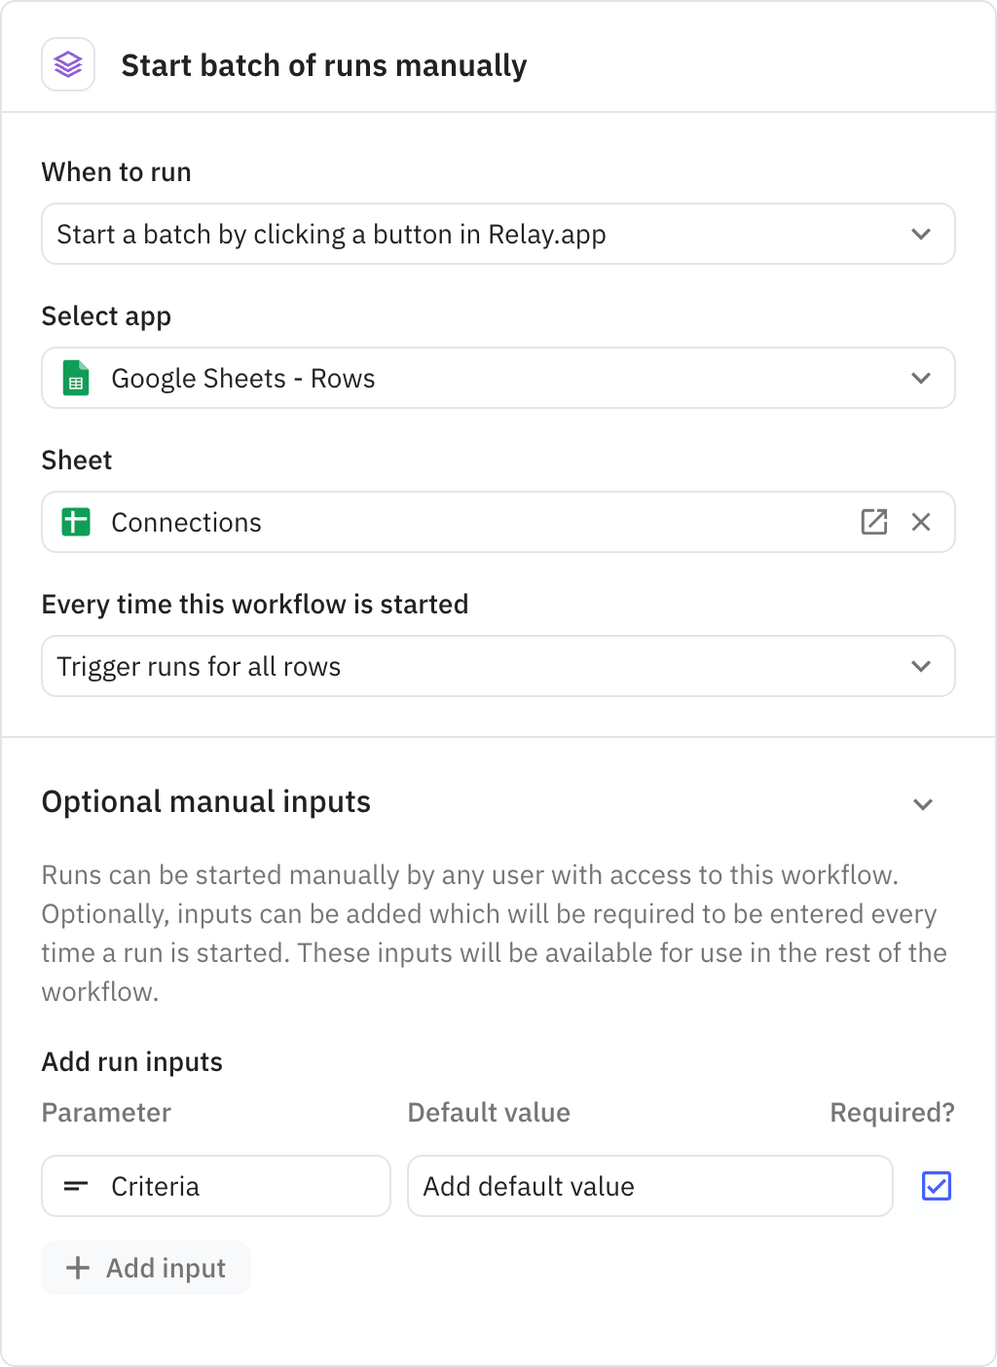Click the Google Sheets app icon
Image resolution: width=997 pixels, height=1367 pixels.
[x=78, y=378]
